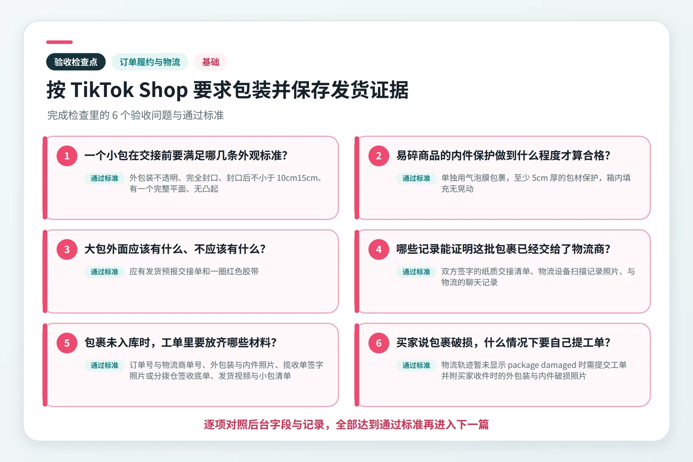Click the 基础 level tag
Image resolution: width=693 pixels, height=462 pixels.
tap(211, 62)
